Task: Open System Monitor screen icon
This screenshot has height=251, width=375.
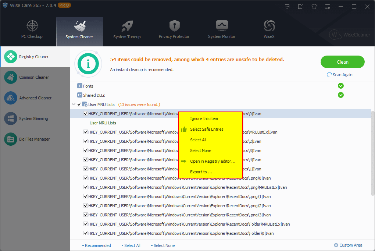Action: (x=222, y=26)
